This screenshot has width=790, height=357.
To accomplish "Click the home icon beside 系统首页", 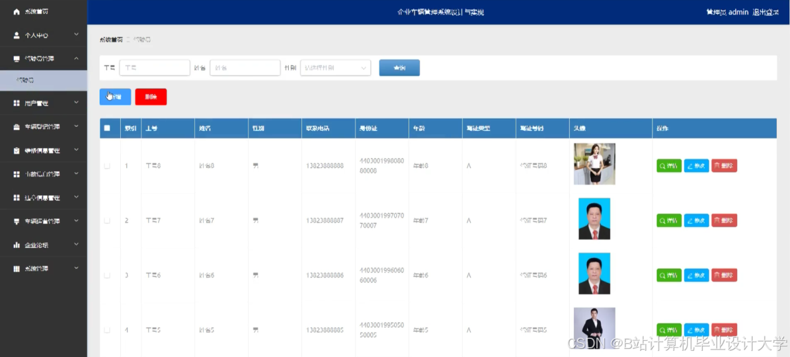I will (17, 12).
